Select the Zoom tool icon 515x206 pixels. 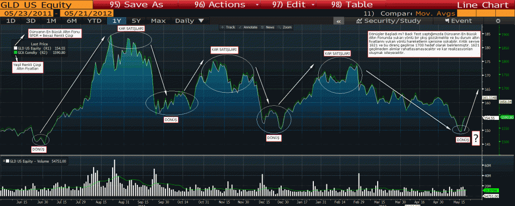coord(280,27)
